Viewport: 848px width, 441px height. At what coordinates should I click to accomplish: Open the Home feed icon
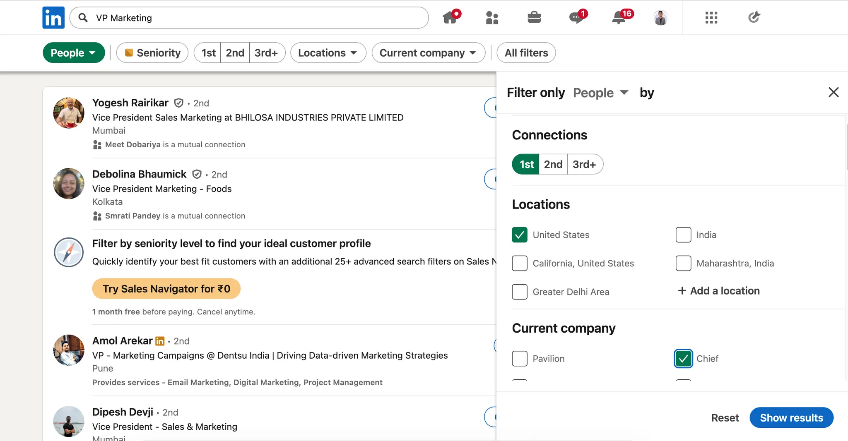pyautogui.click(x=450, y=17)
